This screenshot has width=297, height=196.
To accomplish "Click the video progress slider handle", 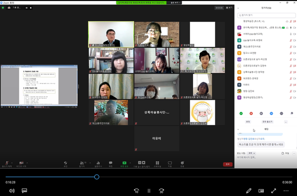I will pos(97,177).
